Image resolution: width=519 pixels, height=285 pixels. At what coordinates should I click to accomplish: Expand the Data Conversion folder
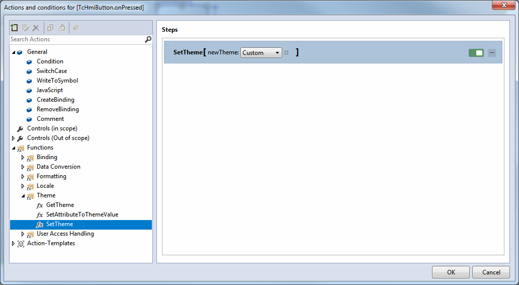(x=23, y=167)
